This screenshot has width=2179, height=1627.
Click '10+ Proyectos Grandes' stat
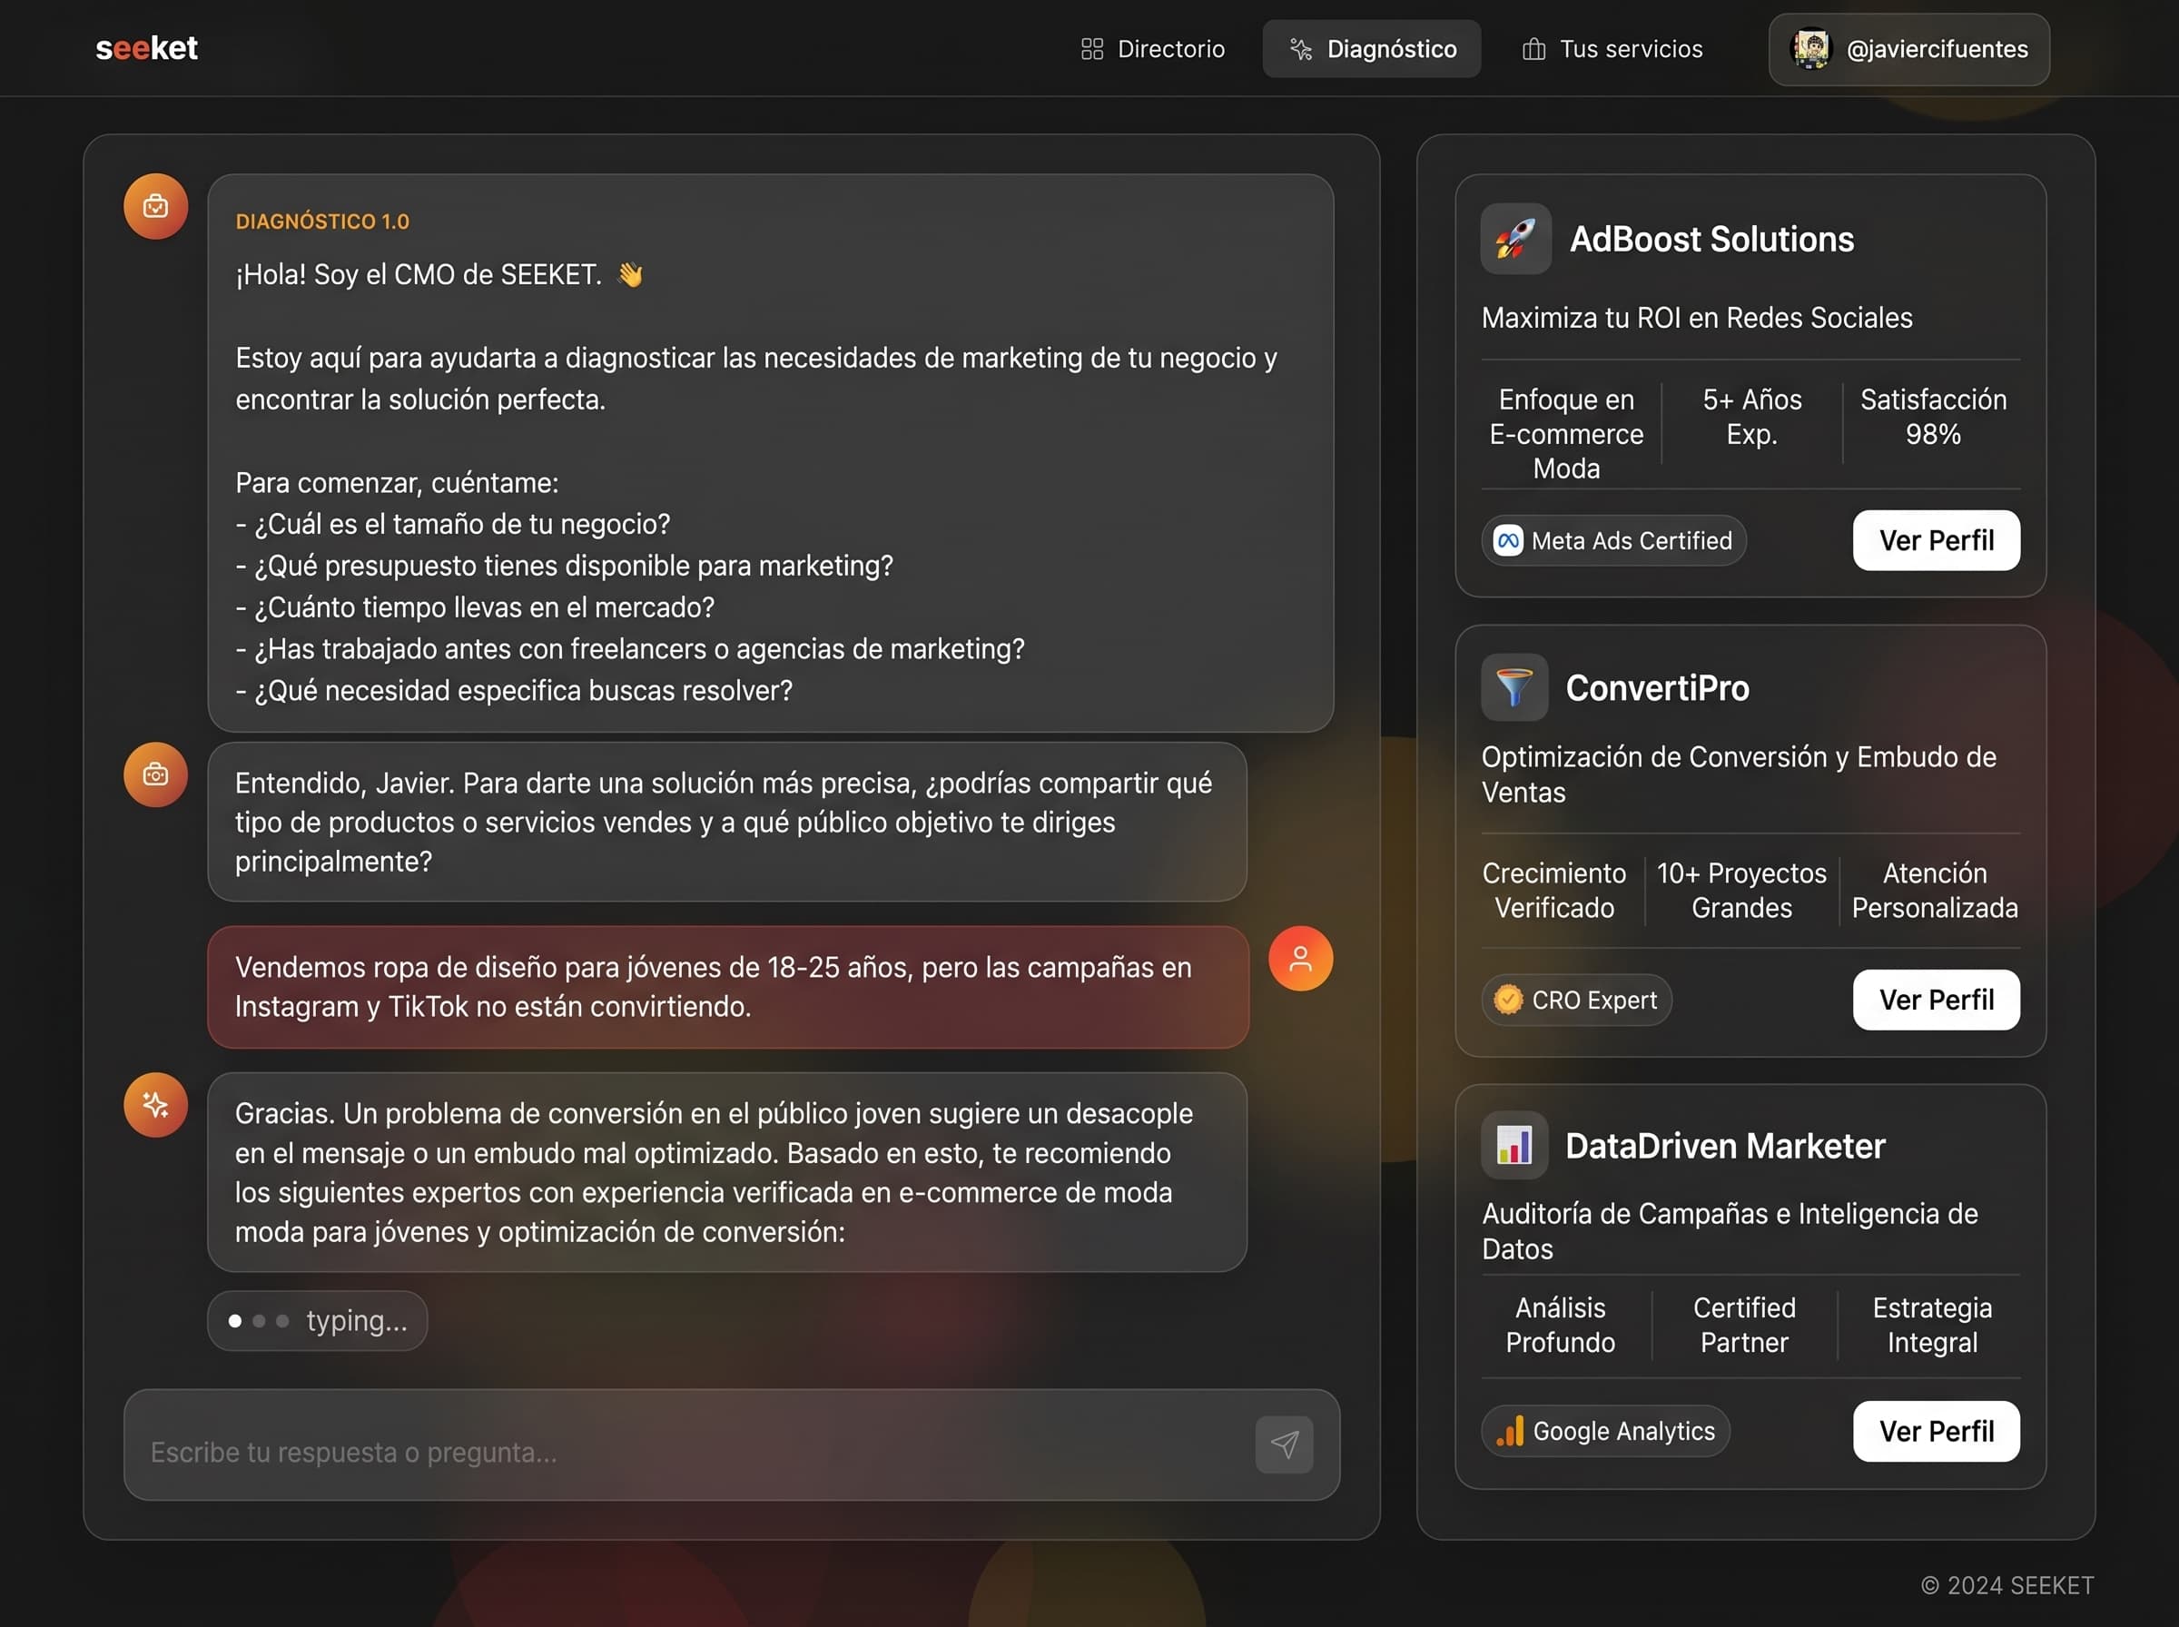[x=1740, y=891]
